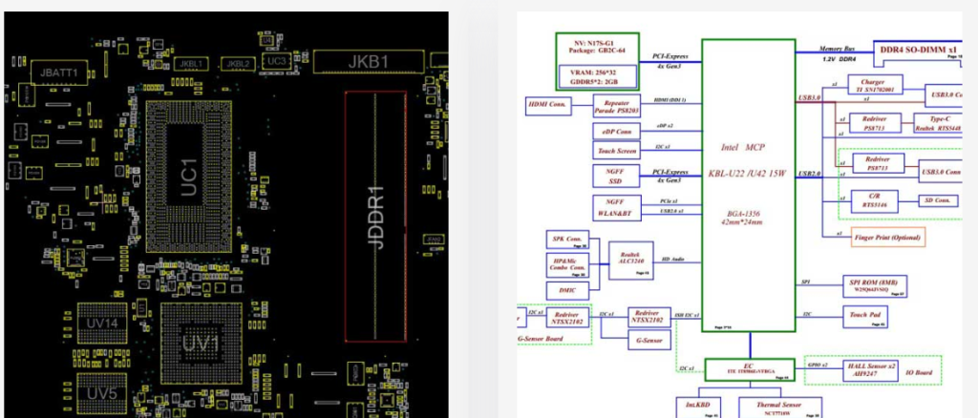Screen dimensions: 978x418
Task: Click the HDMI Conn. block
Action: pos(549,105)
